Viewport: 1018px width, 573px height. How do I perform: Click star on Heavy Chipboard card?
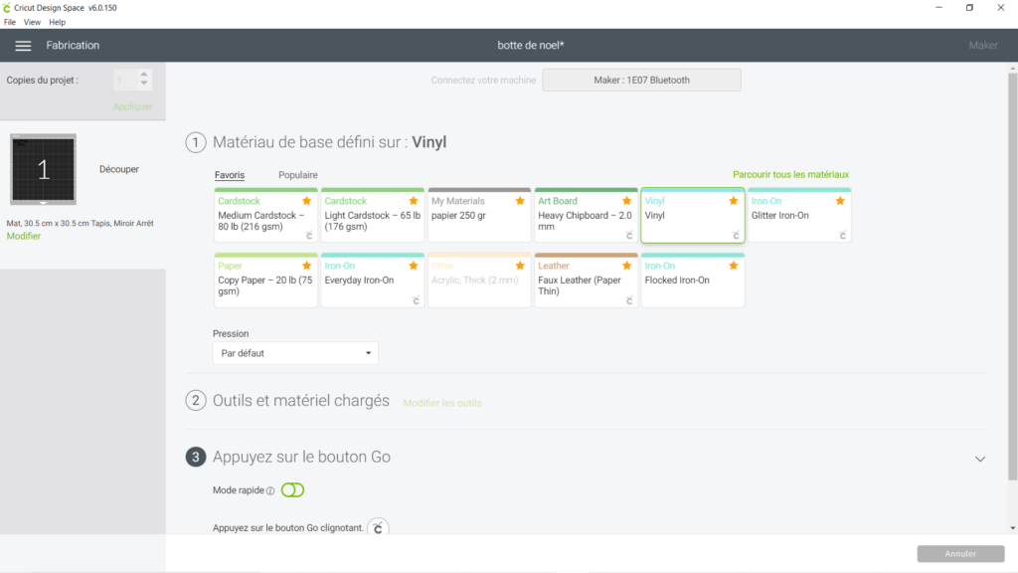[x=626, y=201]
